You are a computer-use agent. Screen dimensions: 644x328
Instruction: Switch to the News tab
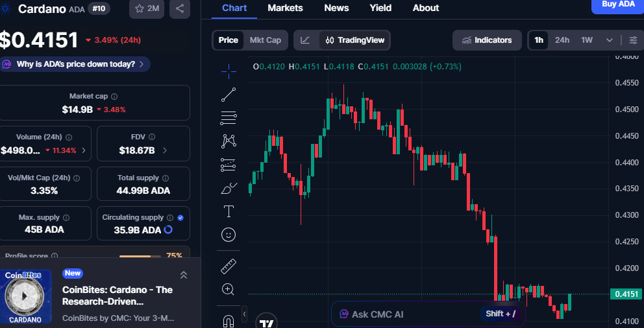click(x=336, y=8)
